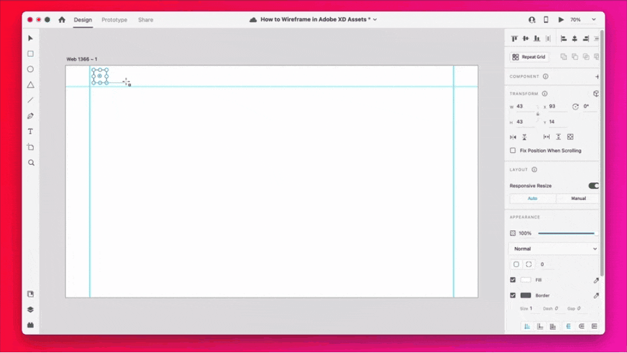Align selection to right edge
This screenshot has width=627, height=353.
click(x=586, y=39)
